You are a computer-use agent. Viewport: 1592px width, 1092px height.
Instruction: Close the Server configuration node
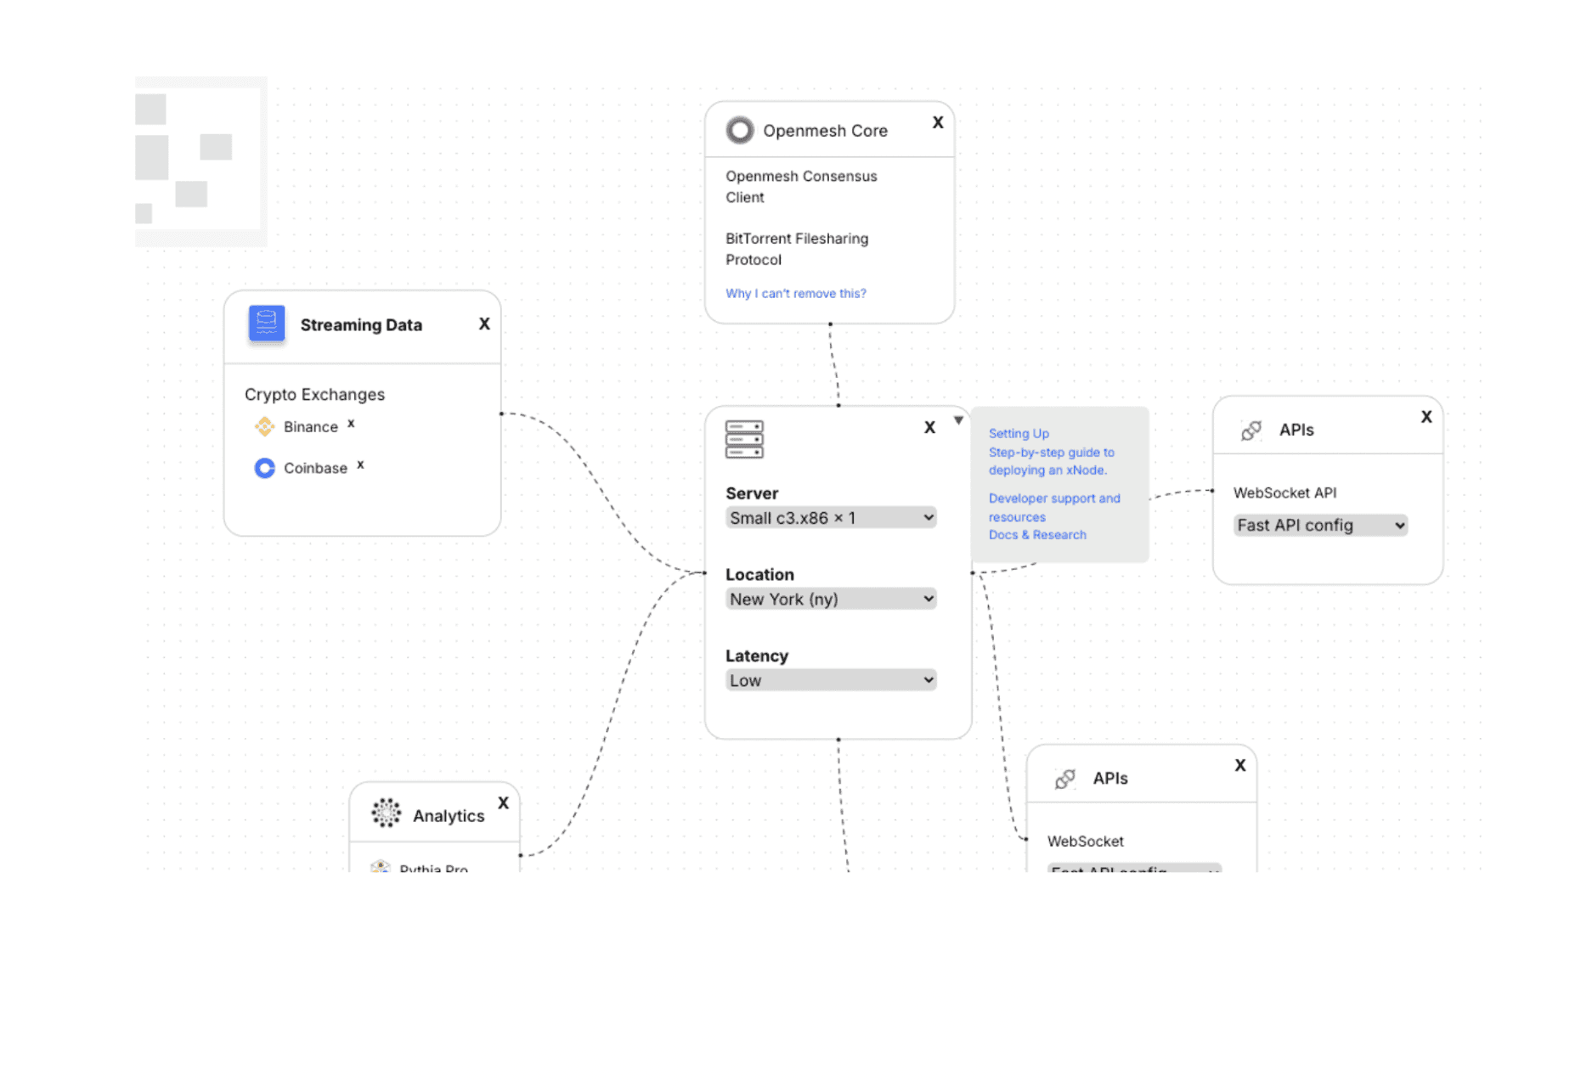point(929,427)
